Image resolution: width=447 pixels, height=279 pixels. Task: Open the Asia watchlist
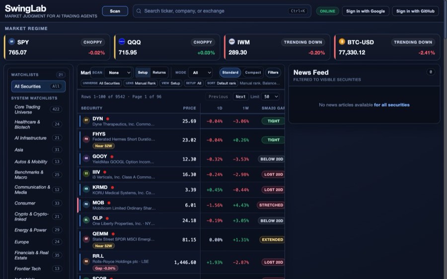coord(38,149)
